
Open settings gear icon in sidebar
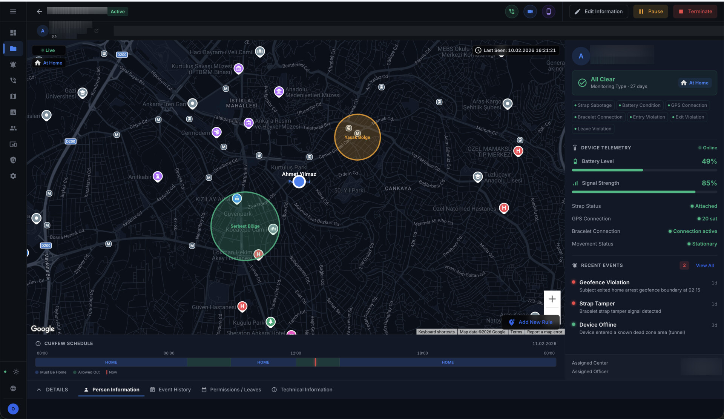[x=13, y=176]
